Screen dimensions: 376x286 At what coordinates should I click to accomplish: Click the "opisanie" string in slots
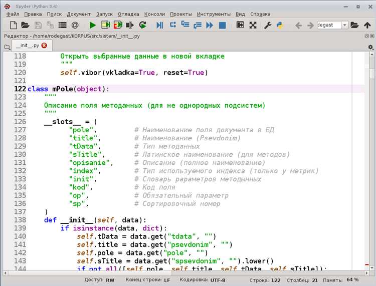(x=89, y=163)
